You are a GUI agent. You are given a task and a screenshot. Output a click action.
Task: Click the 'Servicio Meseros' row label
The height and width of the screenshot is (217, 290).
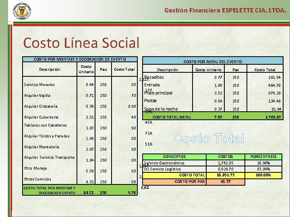39,85
